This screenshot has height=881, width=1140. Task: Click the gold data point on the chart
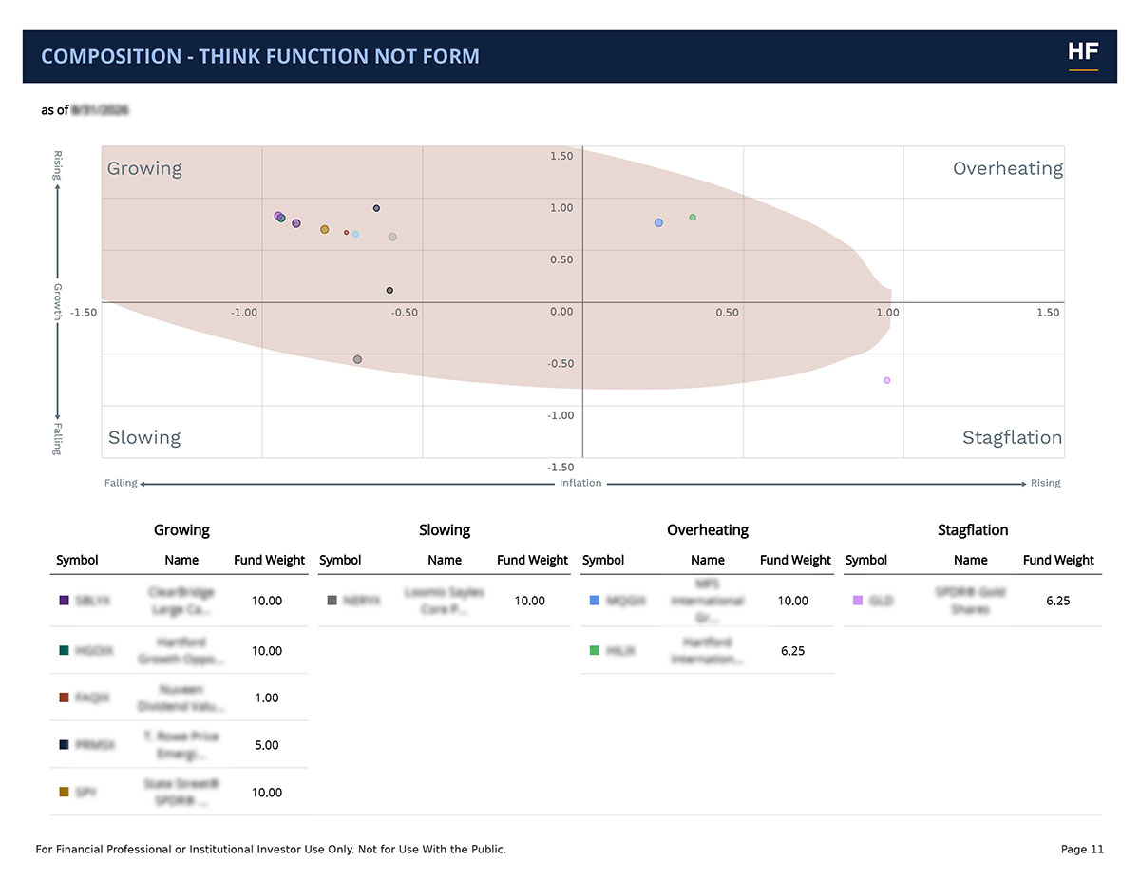point(324,230)
